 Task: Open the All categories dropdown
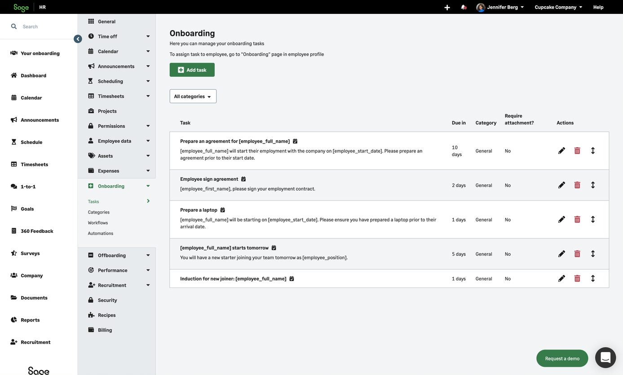pos(193,96)
